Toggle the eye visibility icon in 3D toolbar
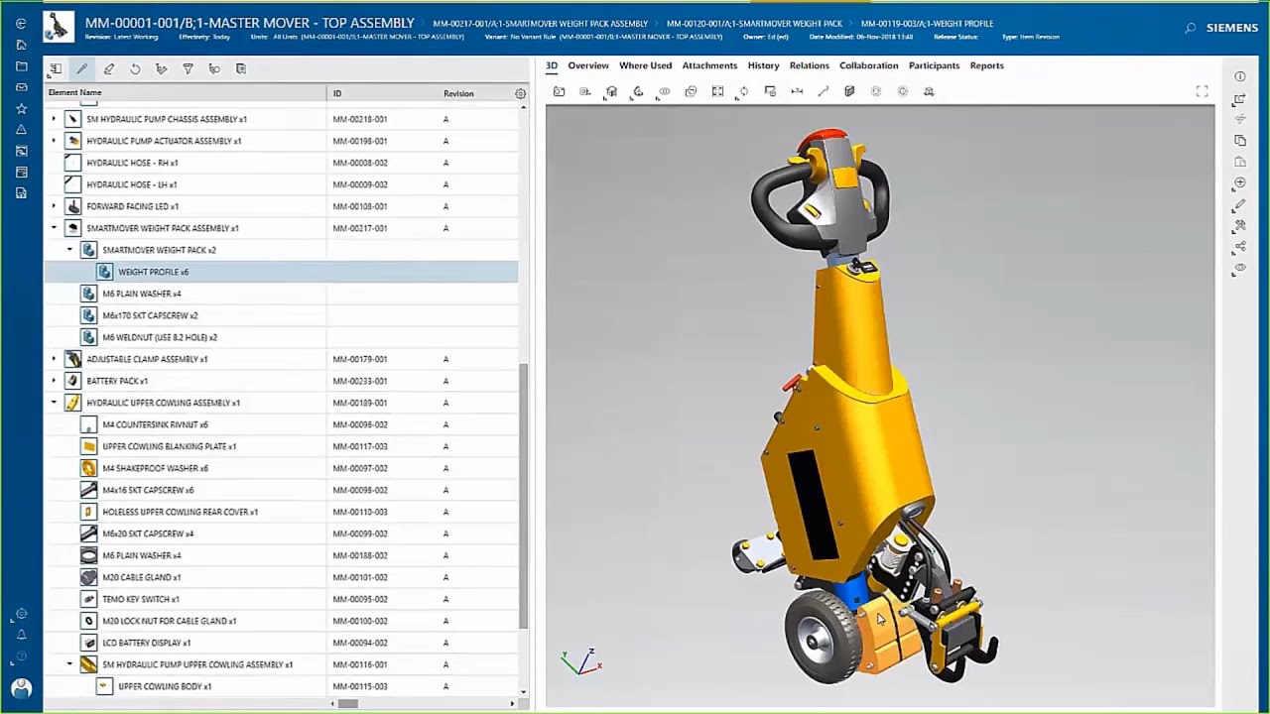Screen dimensions: 1270x714 pyautogui.click(x=665, y=91)
